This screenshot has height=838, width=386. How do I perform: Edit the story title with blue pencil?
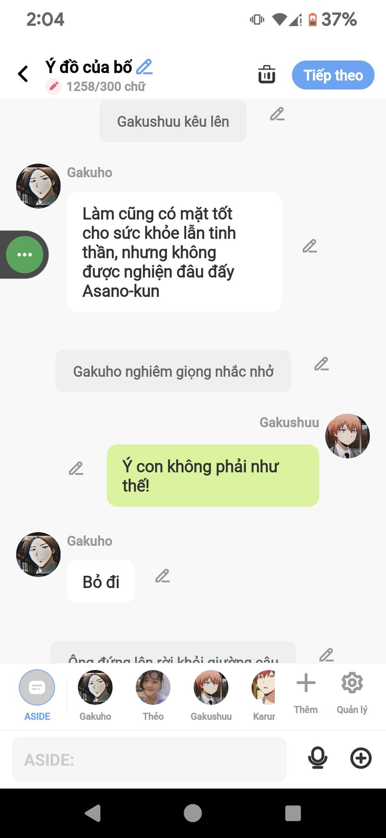tap(144, 67)
